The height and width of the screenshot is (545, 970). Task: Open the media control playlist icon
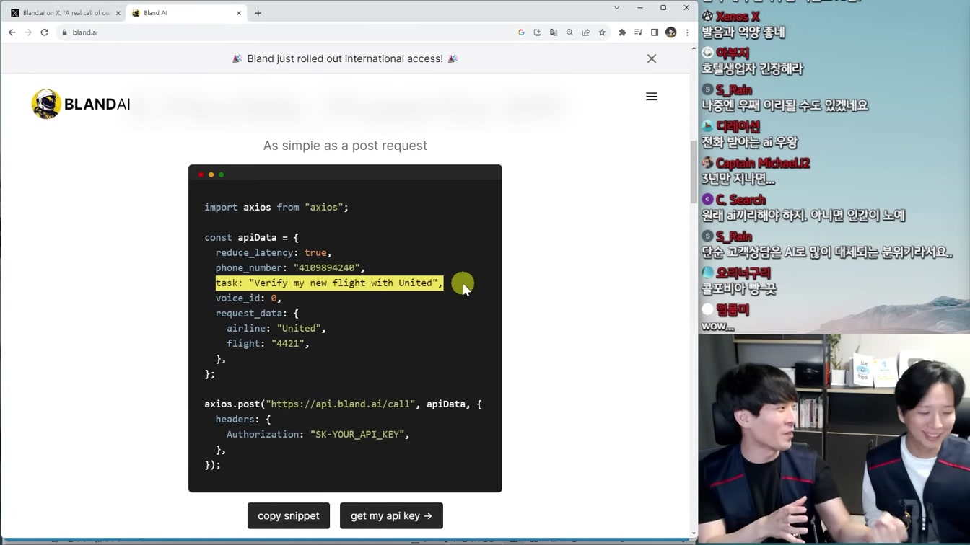638,32
